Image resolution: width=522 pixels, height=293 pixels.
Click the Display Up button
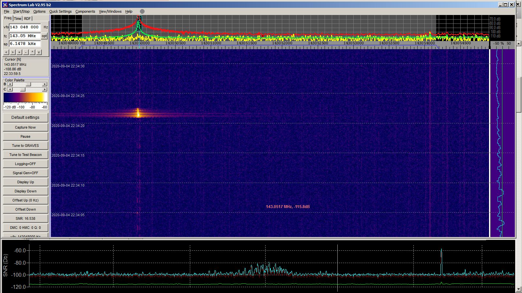(x=25, y=182)
